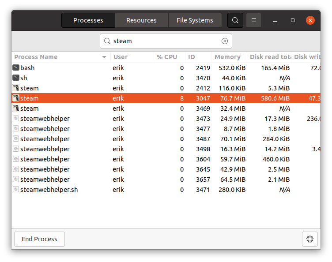Click icon of steamwebhelper 3487

point(16,138)
